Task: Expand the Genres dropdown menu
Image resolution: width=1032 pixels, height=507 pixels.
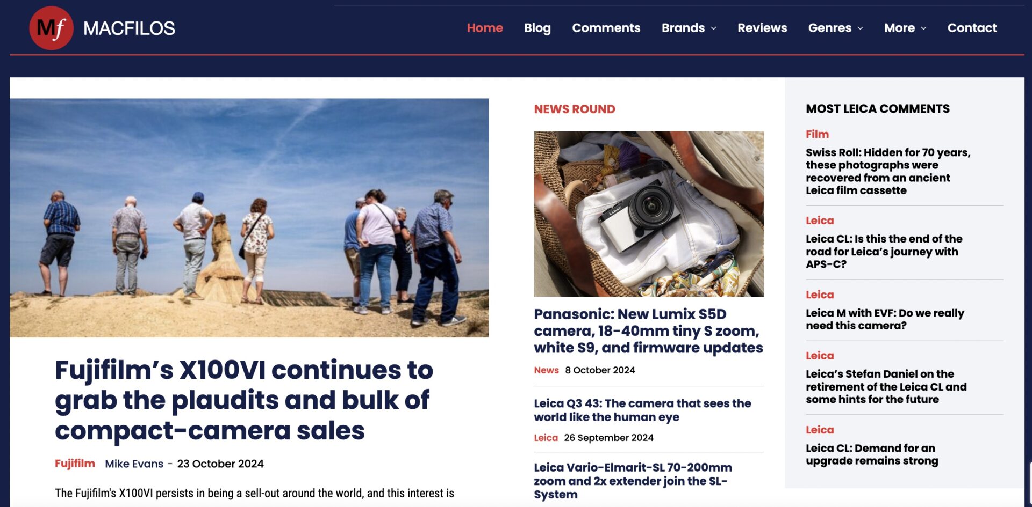Action: click(x=835, y=28)
